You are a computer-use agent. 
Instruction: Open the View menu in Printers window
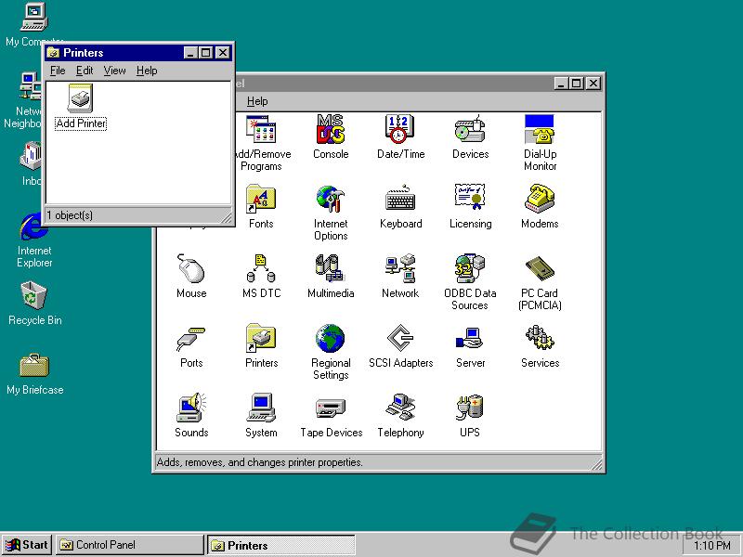click(114, 71)
